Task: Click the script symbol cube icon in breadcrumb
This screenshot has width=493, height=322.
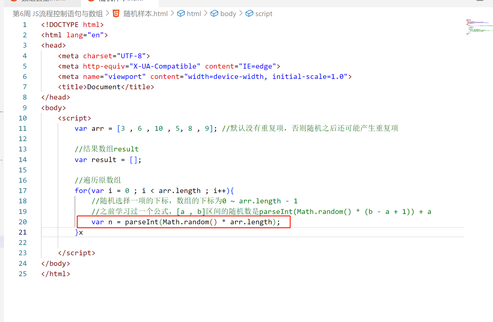Action: click(x=249, y=14)
